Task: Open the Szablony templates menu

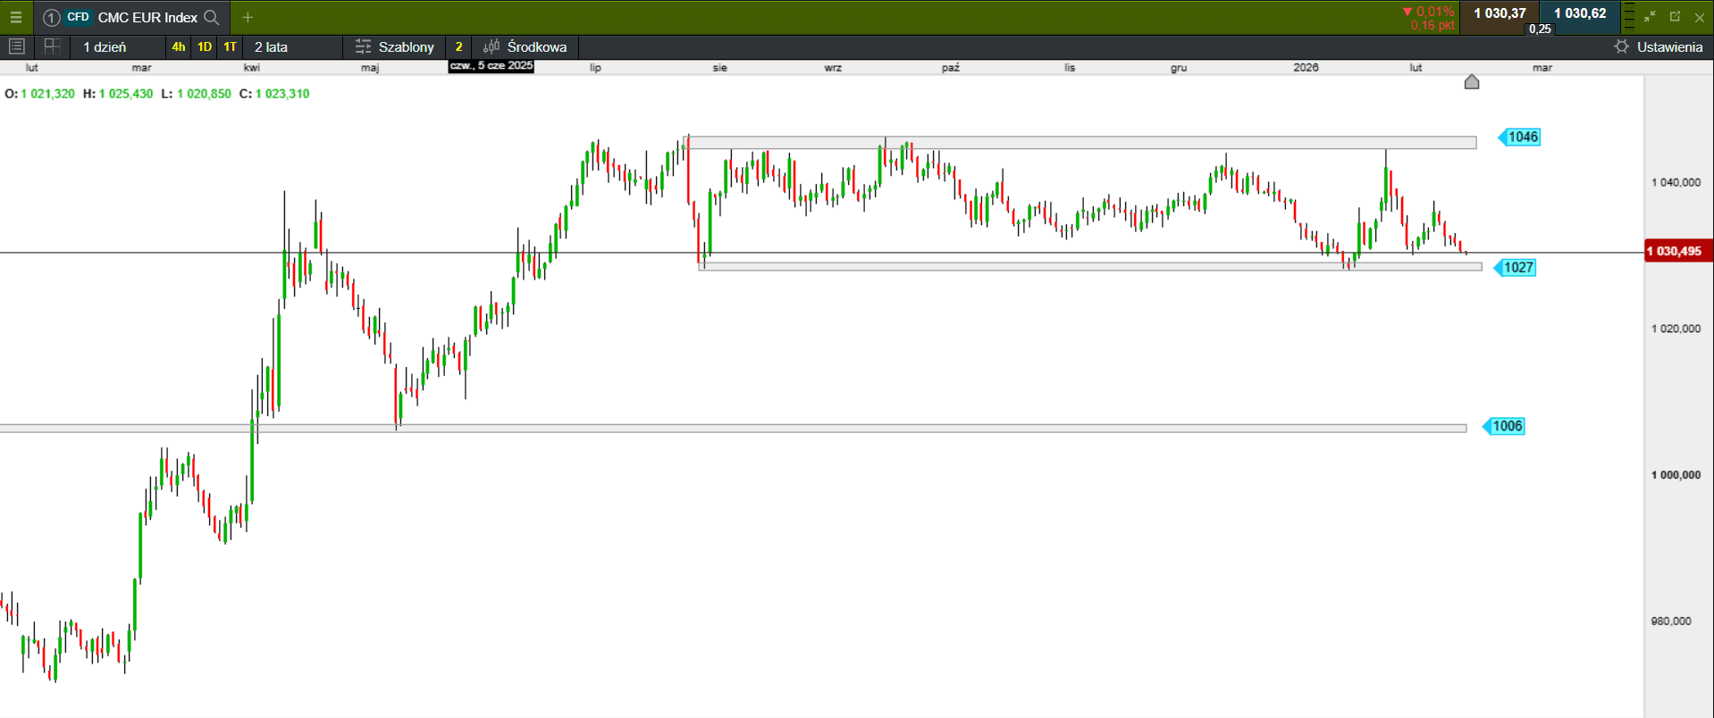Action: point(395,46)
